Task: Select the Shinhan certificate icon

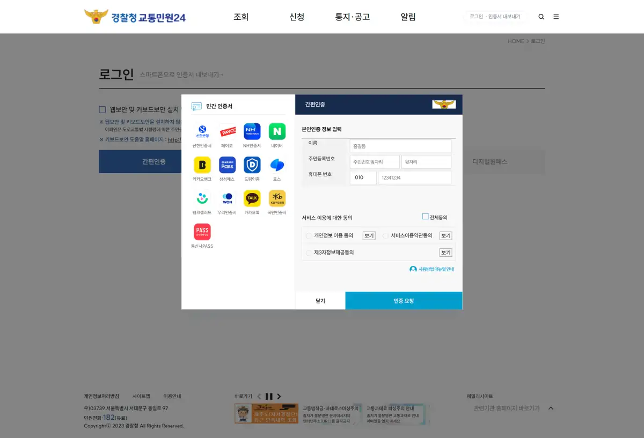Action: pyautogui.click(x=202, y=132)
